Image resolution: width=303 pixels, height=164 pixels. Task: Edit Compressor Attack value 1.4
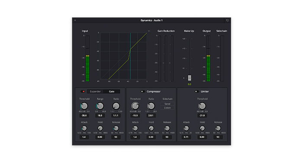click(135, 137)
